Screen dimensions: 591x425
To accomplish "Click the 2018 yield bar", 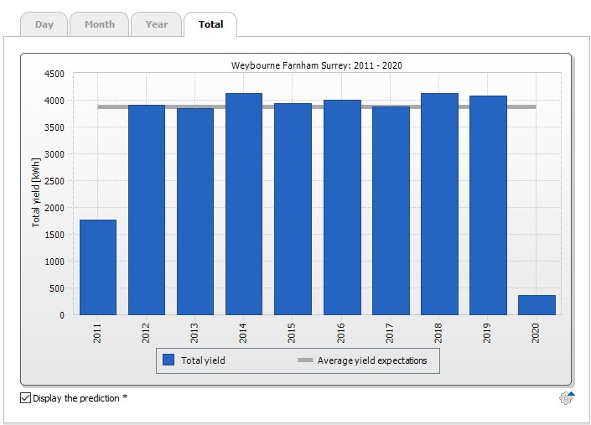I will click(439, 204).
